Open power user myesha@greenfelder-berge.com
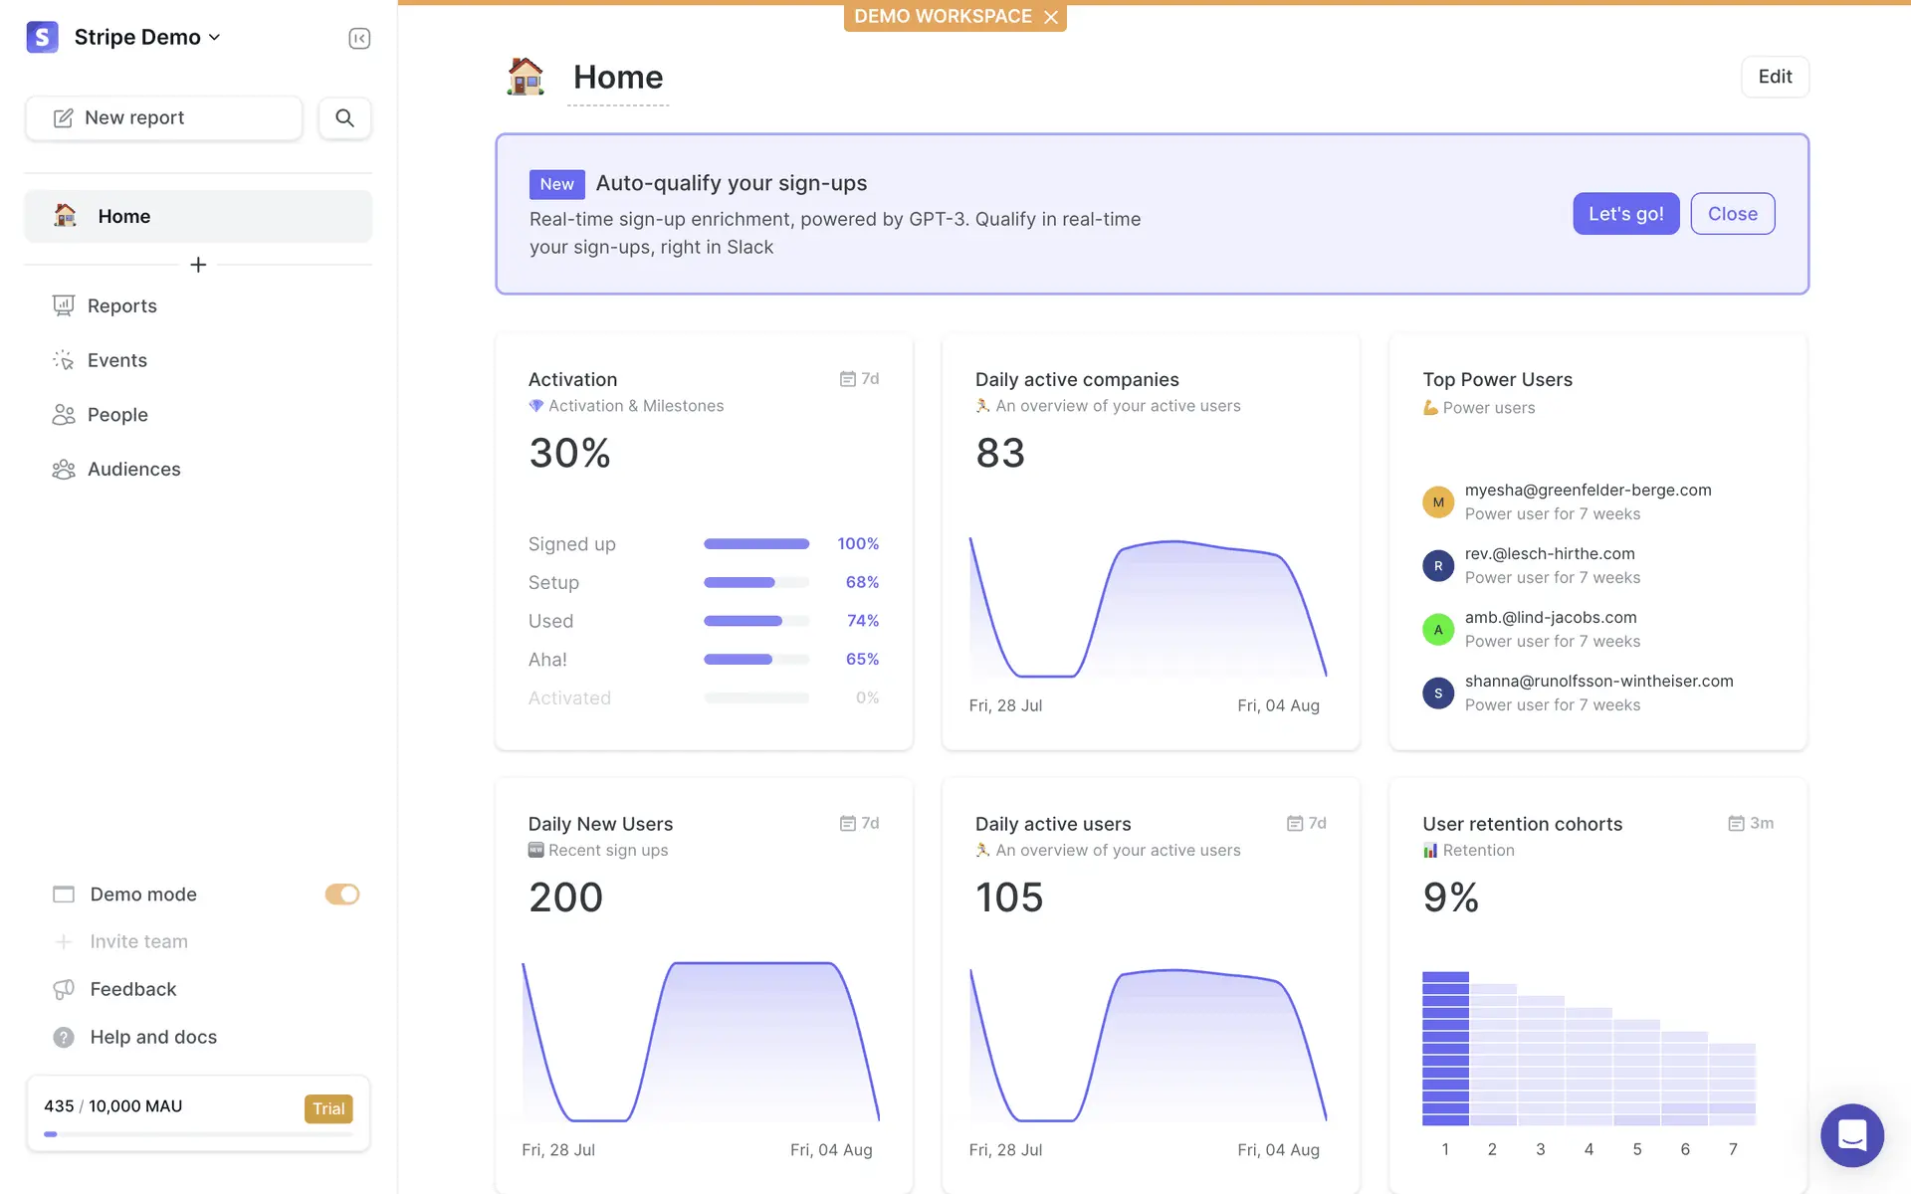Viewport: 1911px width, 1194px height. 1587,491
